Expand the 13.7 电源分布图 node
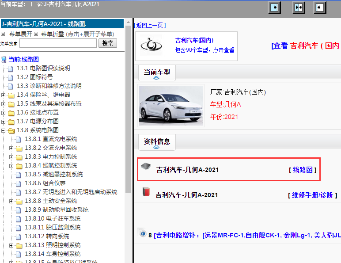 tap(3, 122)
